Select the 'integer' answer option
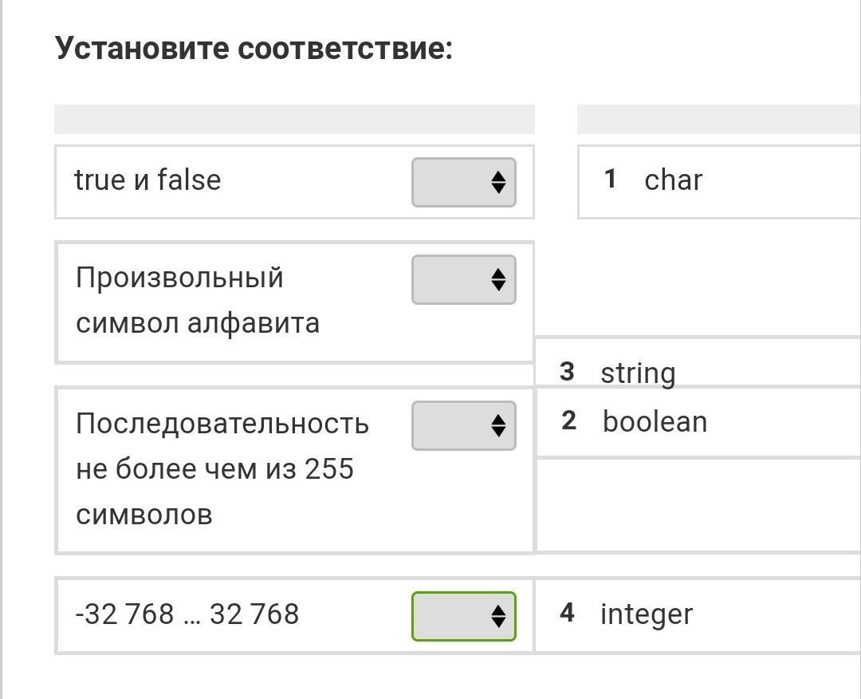Image resolution: width=861 pixels, height=699 pixels. tap(647, 614)
